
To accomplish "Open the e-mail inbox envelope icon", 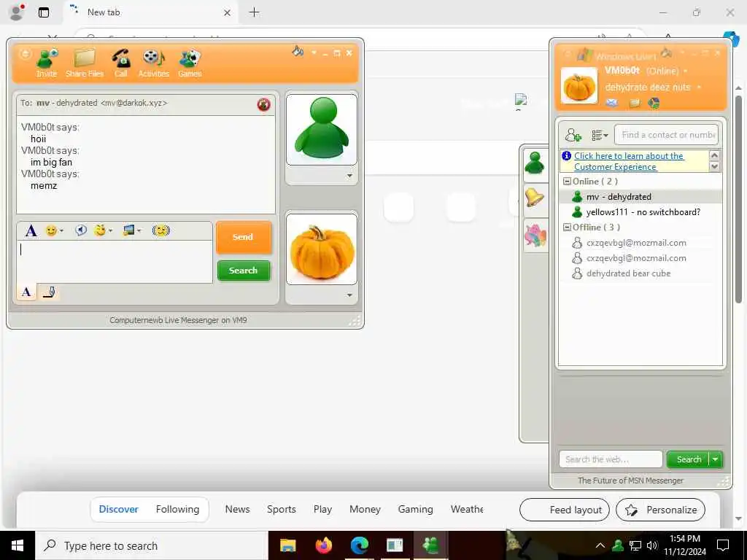I will 612,103.
